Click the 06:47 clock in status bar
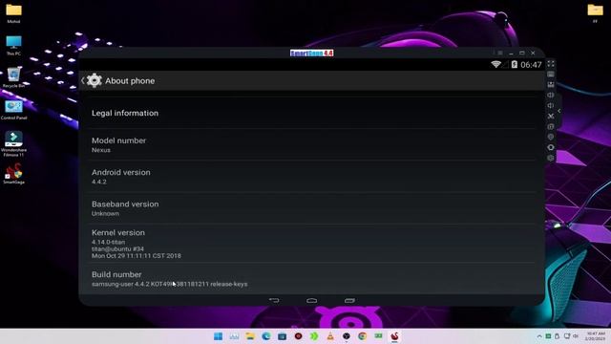Viewport: 611px width, 344px height. click(531, 65)
